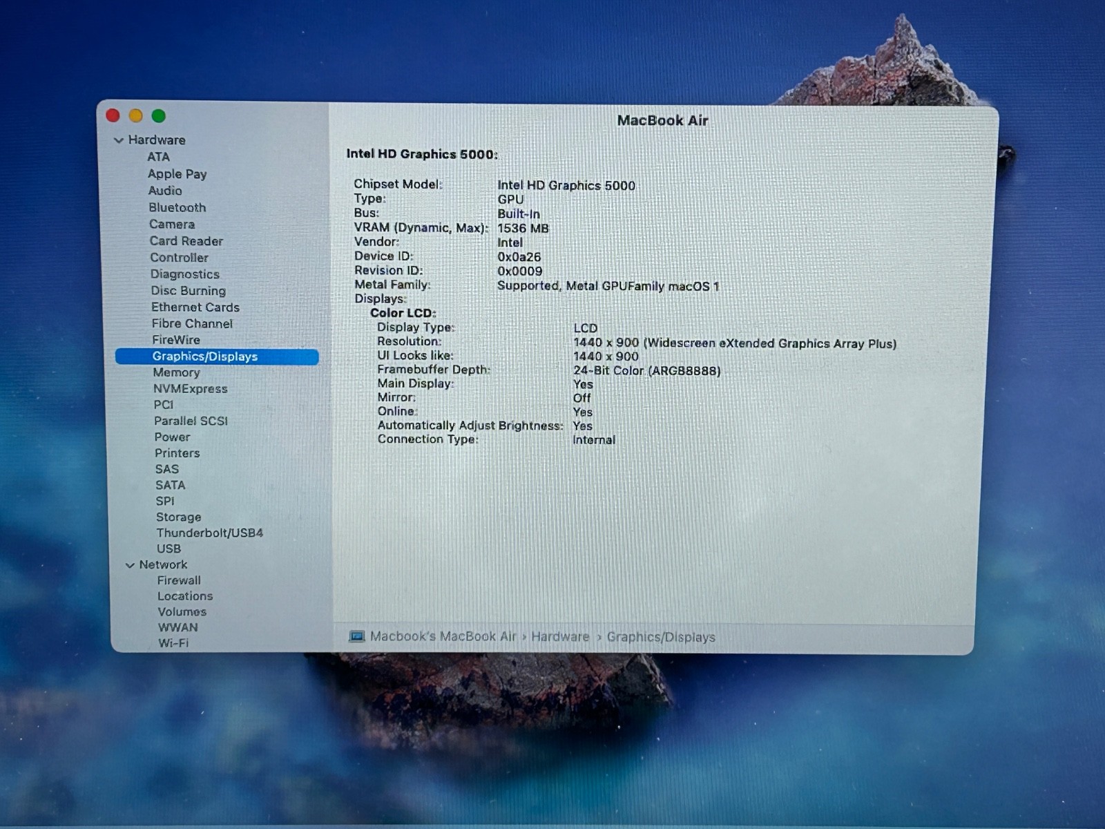The height and width of the screenshot is (829, 1105).
Task: Show FireWire hardware details
Action: click(x=176, y=340)
